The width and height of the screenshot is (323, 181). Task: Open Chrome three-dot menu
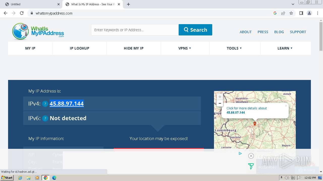317,13
